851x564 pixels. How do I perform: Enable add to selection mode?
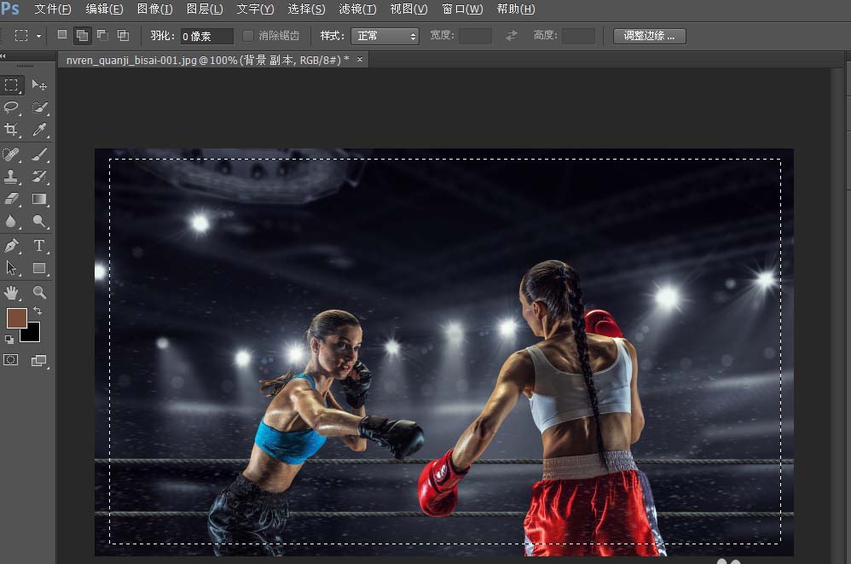click(x=82, y=34)
